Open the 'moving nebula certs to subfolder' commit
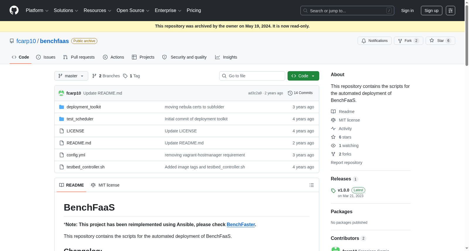The width and height of the screenshot is (469, 251). [x=194, y=107]
